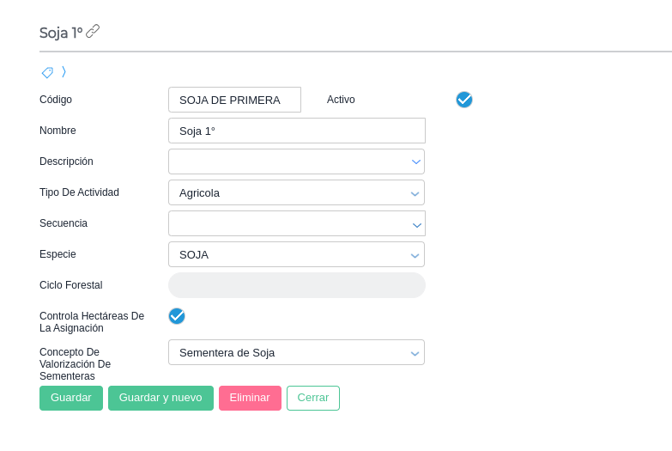Expand the Secuencia dropdown
672x451 pixels.
pyautogui.click(x=416, y=224)
